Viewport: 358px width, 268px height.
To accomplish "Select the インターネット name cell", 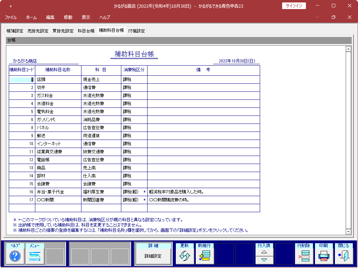I will [x=58, y=144].
